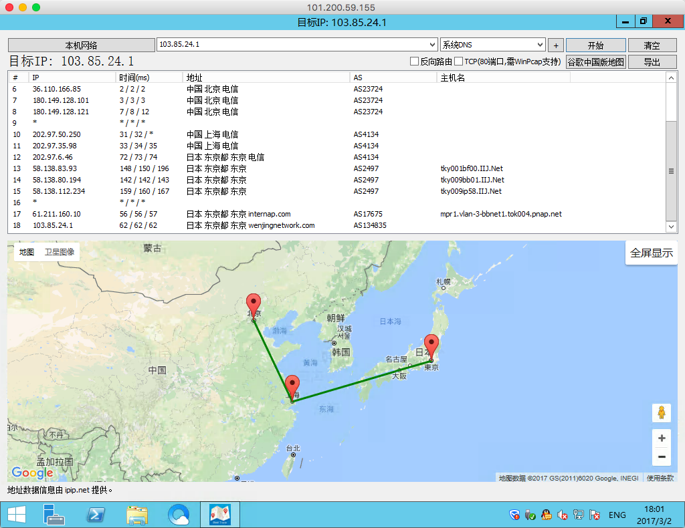Enable the 反向路由 checkbox

point(415,61)
